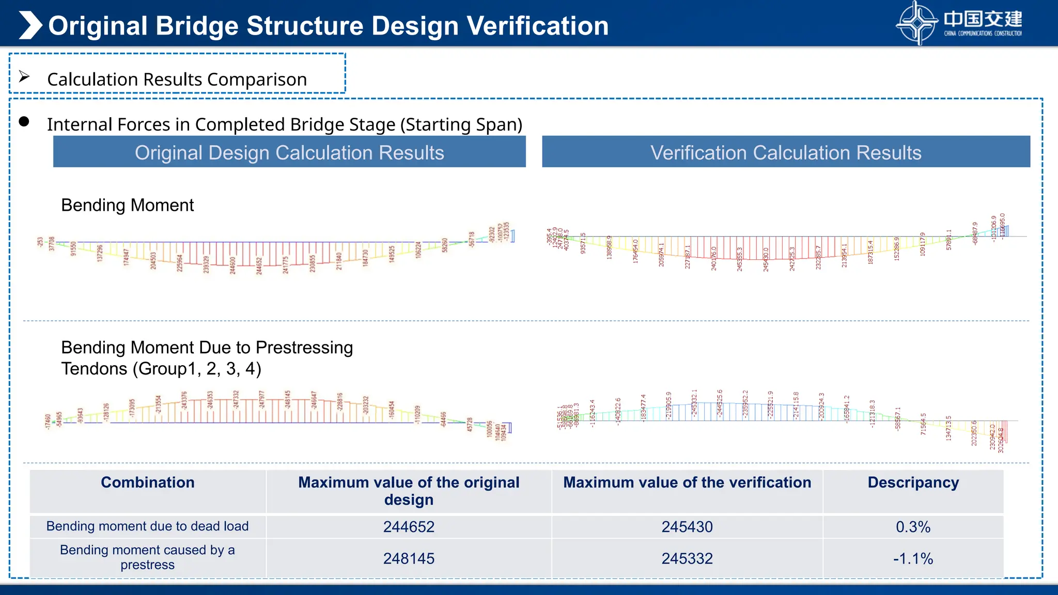The height and width of the screenshot is (595, 1058).
Task: Click the 'Original Design Calculation Results' banner
Action: point(289,152)
